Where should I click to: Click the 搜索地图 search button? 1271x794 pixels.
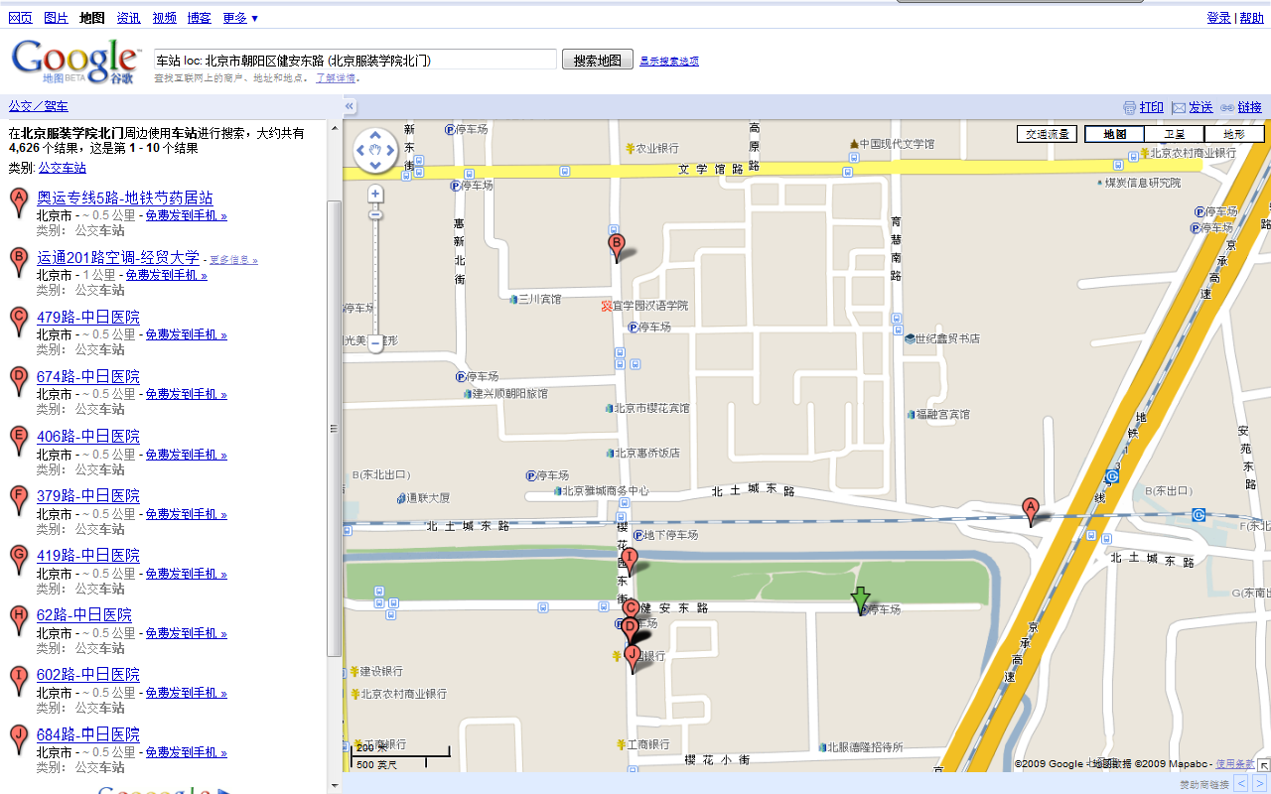pyautogui.click(x=598, y=60)
